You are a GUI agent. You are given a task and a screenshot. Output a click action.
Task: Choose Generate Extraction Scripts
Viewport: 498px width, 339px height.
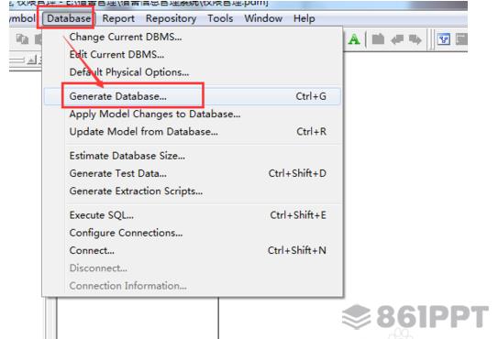[x=193, y=191]
